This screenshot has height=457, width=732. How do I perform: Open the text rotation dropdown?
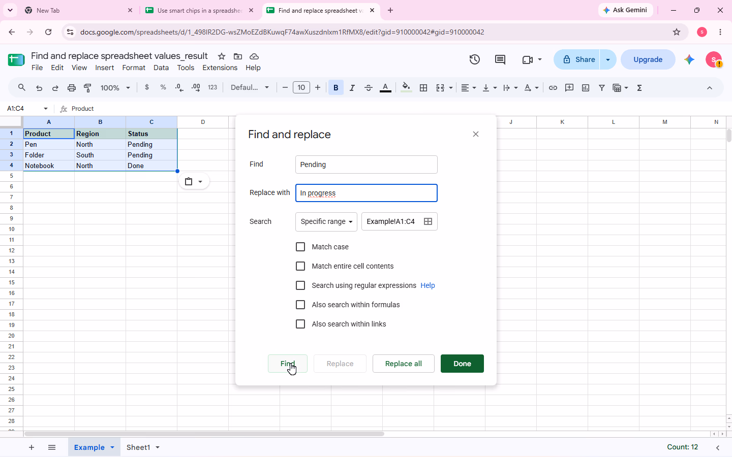531,88
